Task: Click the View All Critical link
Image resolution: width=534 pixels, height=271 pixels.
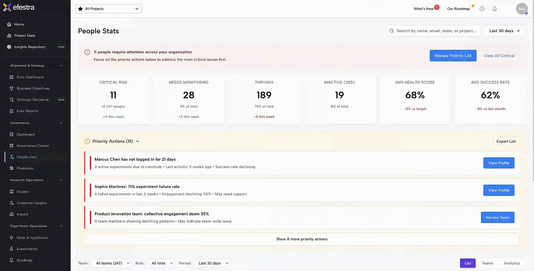Action: click(x=499, y=56)
